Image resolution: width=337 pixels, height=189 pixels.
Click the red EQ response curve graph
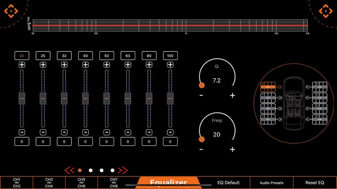coord(170,26)
